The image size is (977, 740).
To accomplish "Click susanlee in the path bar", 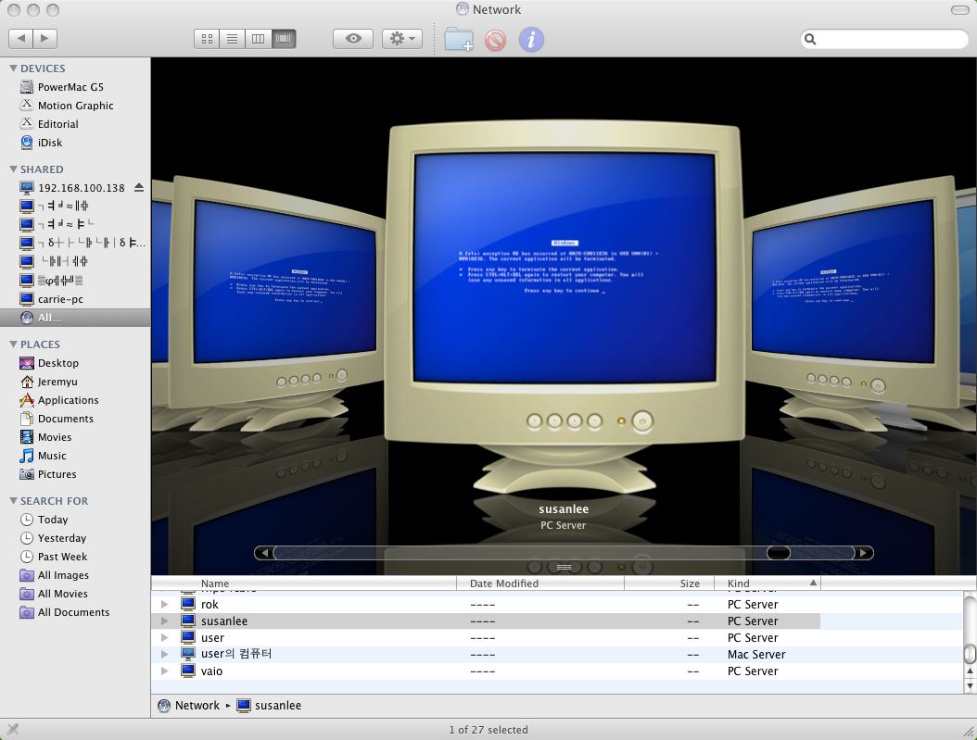I will pos(269,705).
